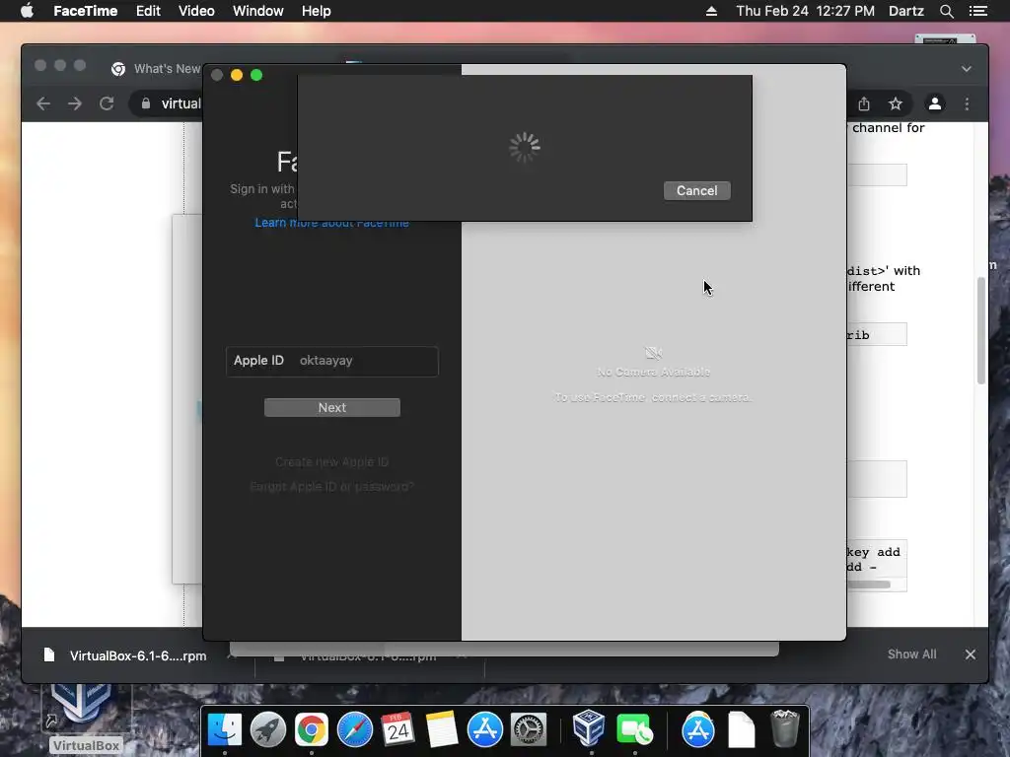
Task: Click the lock icon in Chrome address bar
Action: [x=146, y=103]
